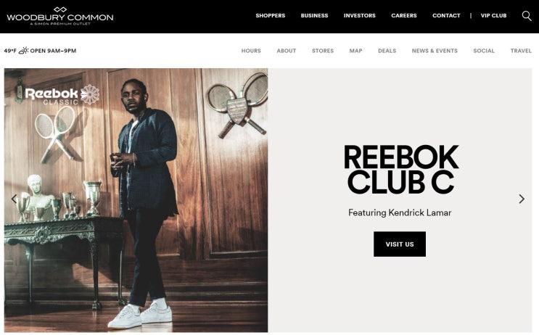The width and height of the screenshot is (539, 335).
Task: Browse the Stores directory
Action: [x=323, y=51]
